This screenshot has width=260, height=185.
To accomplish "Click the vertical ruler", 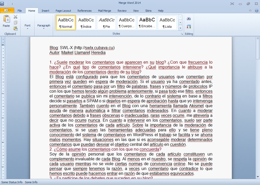I will click(x=3, y=108).
